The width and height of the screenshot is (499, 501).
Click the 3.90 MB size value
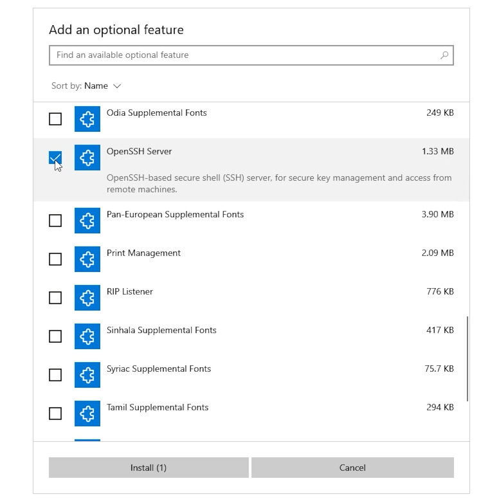click(x=438, y=214)
